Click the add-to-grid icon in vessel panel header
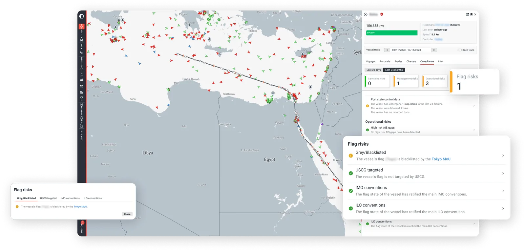The height and width of the screenshot is (251, 525). tap(468, 14)
